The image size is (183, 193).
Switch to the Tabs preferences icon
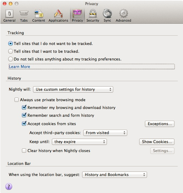coord(24,16)
